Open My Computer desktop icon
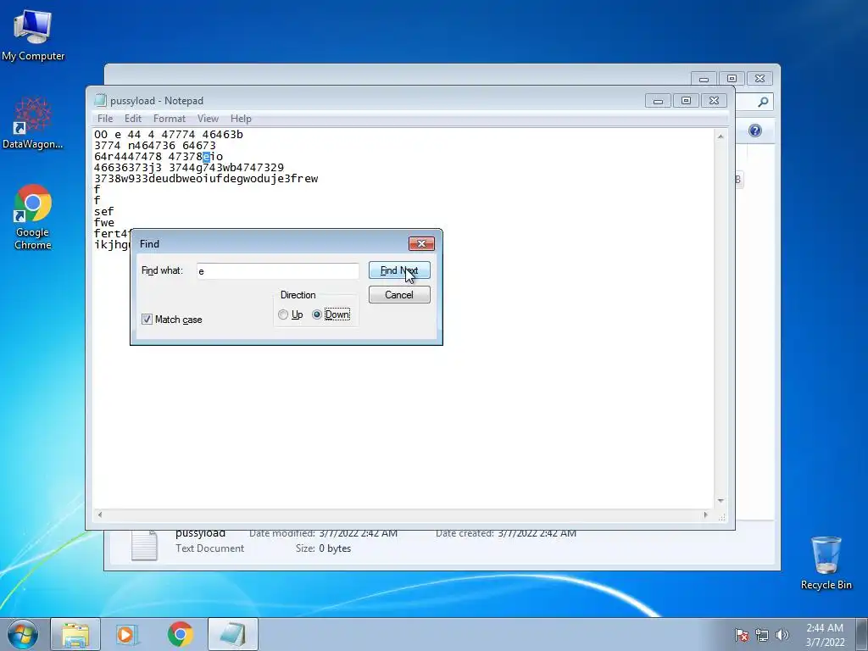 33,36
